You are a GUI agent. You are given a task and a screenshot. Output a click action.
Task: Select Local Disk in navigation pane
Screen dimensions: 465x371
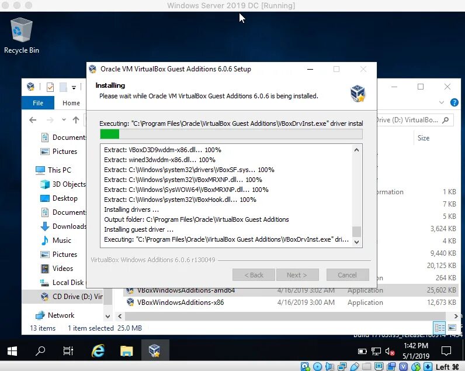coord(63,283)
